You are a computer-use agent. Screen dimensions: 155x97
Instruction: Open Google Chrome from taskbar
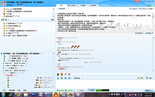pos(18,94)
